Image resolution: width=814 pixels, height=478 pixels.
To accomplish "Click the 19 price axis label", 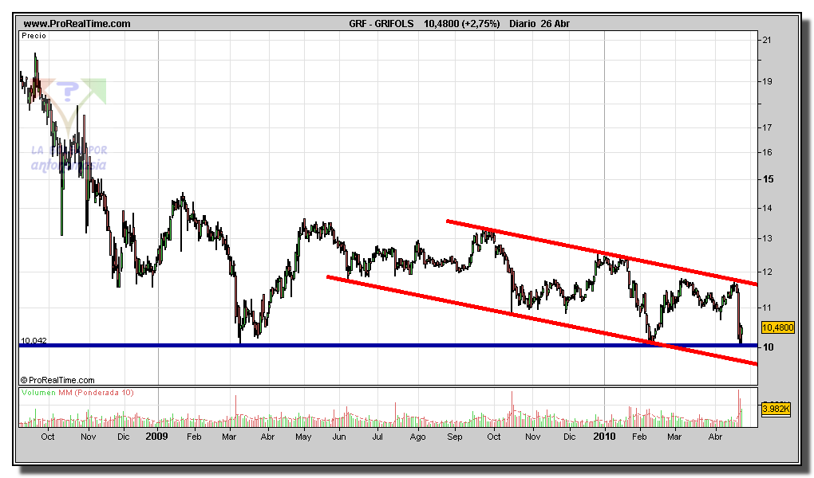I will click(767, 81).
